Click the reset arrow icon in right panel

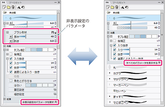coord(126,7)
